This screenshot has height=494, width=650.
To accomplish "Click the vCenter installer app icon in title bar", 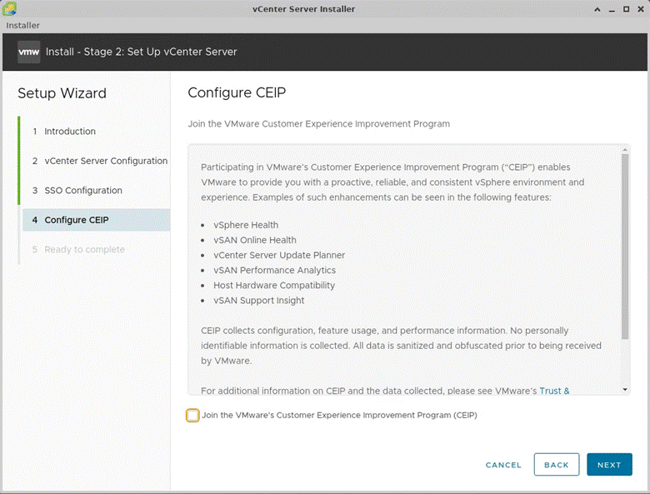I will click(x=9, y=8).
